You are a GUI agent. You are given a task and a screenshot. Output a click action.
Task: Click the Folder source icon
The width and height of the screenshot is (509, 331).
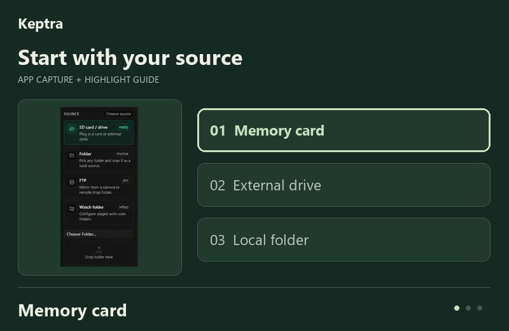coord(72,155)
